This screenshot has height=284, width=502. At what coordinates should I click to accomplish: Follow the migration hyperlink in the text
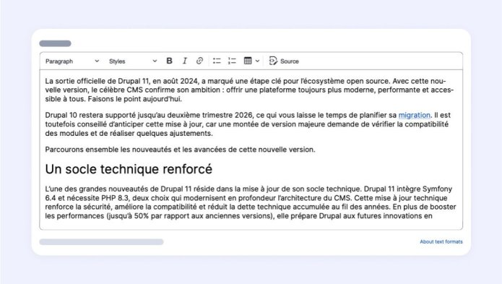coord(415,116)
